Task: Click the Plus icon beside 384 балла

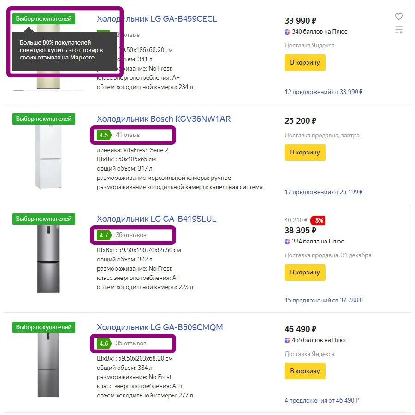Action: tap(288, 242)
